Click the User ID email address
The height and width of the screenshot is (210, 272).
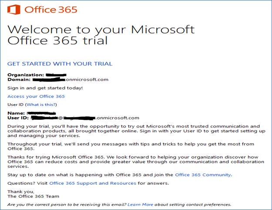point(85,118)
